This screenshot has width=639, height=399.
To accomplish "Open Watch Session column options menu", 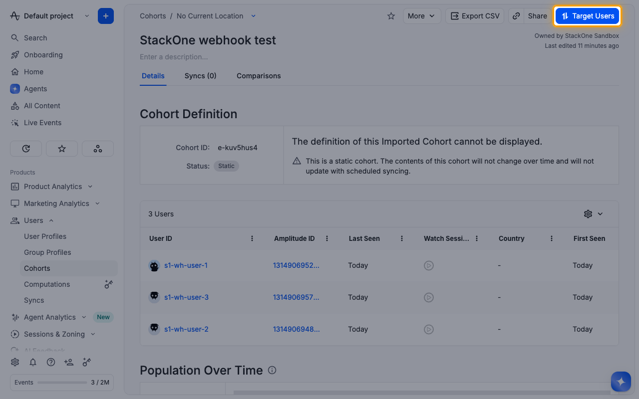I will (x=477, y=238).
